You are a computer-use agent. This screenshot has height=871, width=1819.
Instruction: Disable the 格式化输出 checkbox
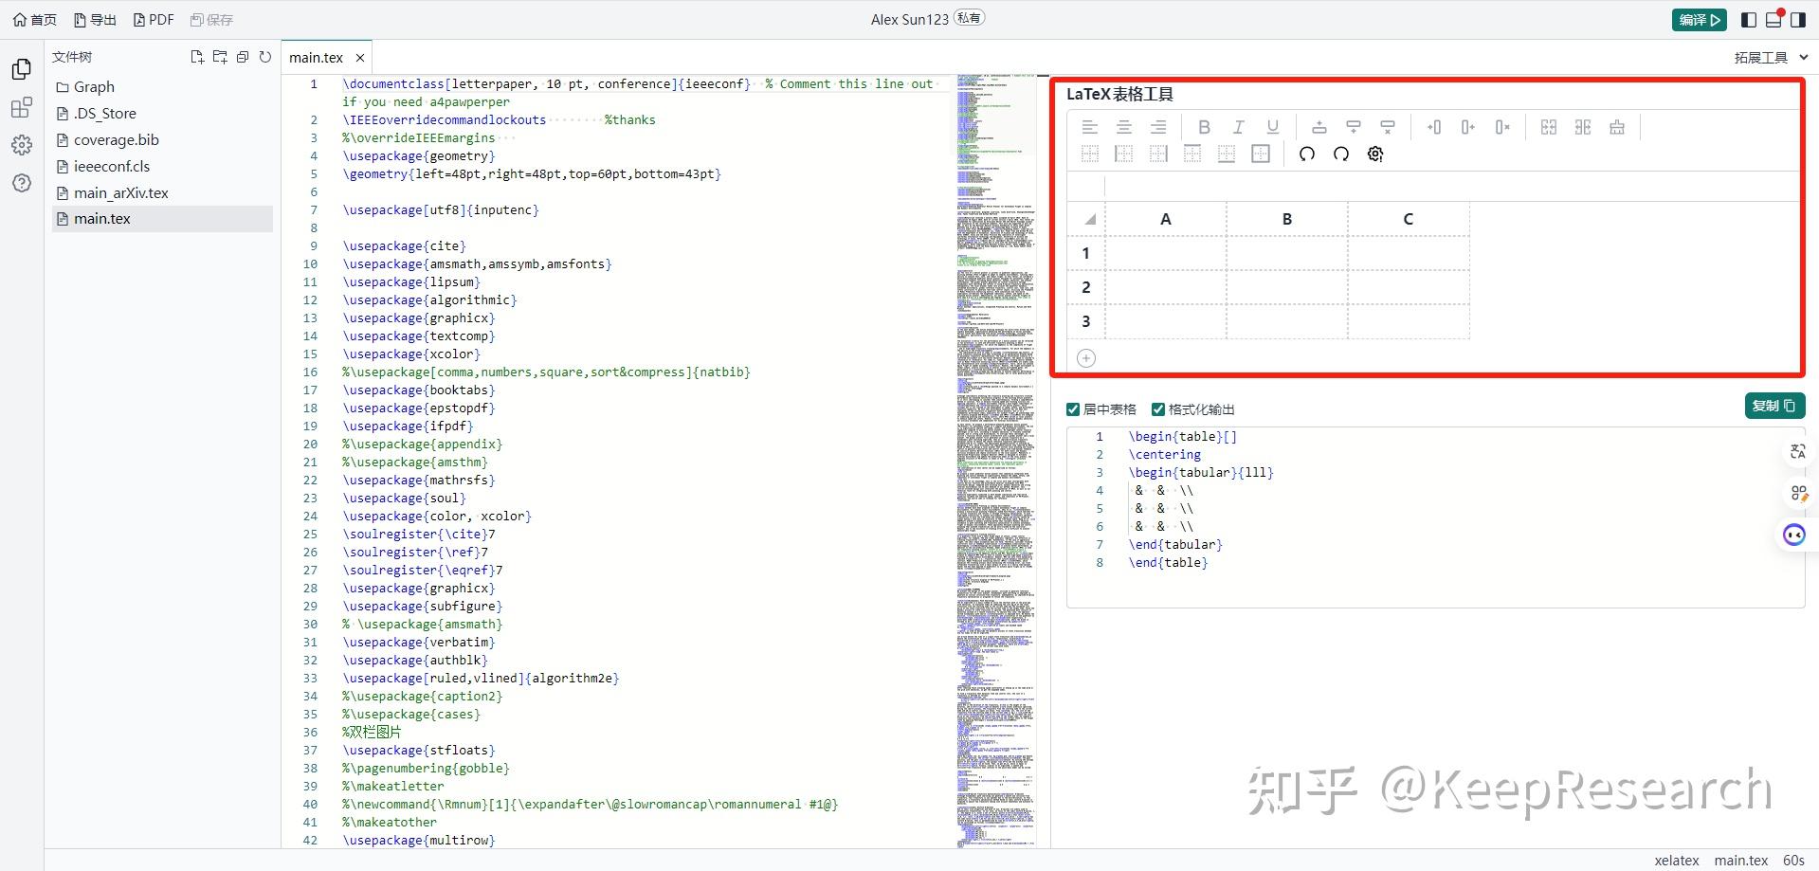1157,408
